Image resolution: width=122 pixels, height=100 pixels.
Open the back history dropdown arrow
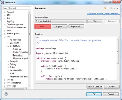pyautogui.click(x=108, y=8)
